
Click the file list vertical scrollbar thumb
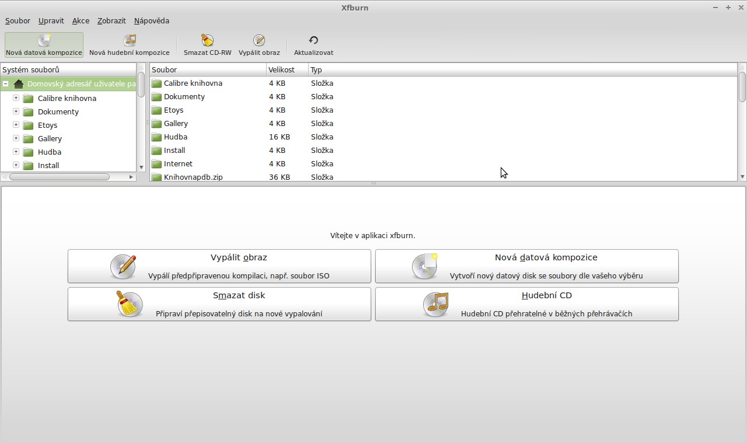click(742, 86)
